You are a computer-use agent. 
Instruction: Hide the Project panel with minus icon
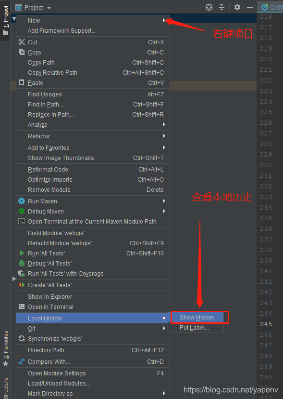click(x=250, y=7)
